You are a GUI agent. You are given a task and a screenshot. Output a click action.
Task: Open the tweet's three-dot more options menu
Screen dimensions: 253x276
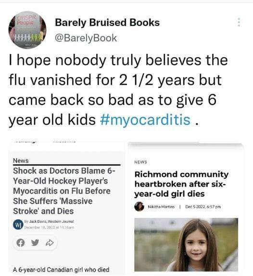(x=239, y=22)
